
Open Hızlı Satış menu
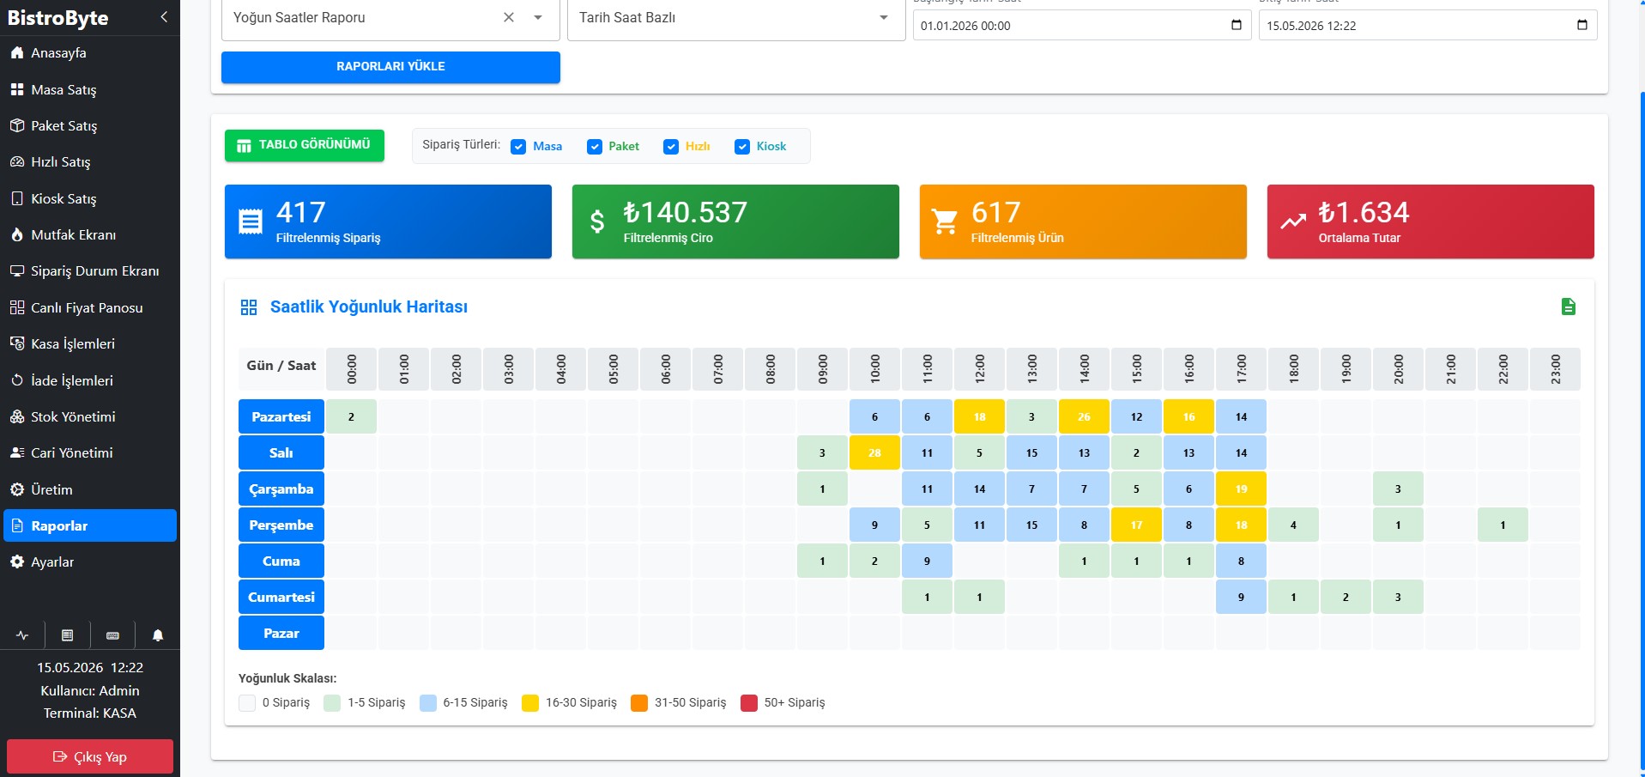tap(90, 161)
